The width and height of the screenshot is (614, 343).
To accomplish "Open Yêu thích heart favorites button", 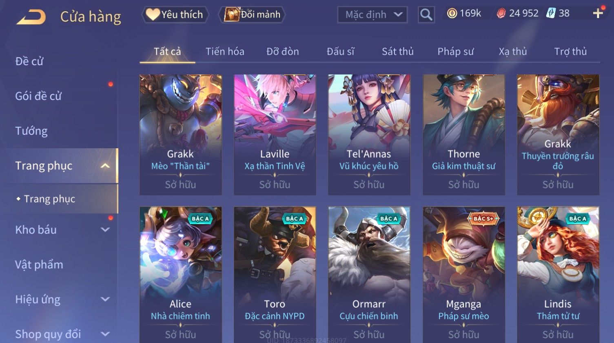I will [175, 15].
